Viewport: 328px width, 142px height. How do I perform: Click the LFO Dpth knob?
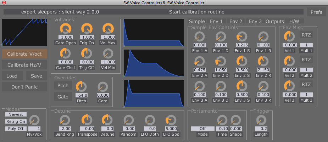[x=150, y=120]
